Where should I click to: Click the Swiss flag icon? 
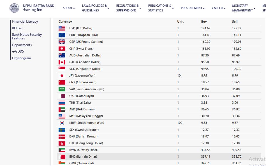pos(62,49)
